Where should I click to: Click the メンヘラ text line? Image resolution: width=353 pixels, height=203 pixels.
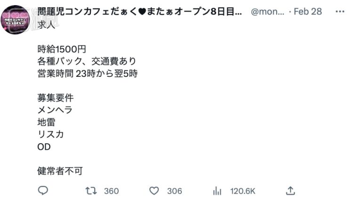point(55,110)
